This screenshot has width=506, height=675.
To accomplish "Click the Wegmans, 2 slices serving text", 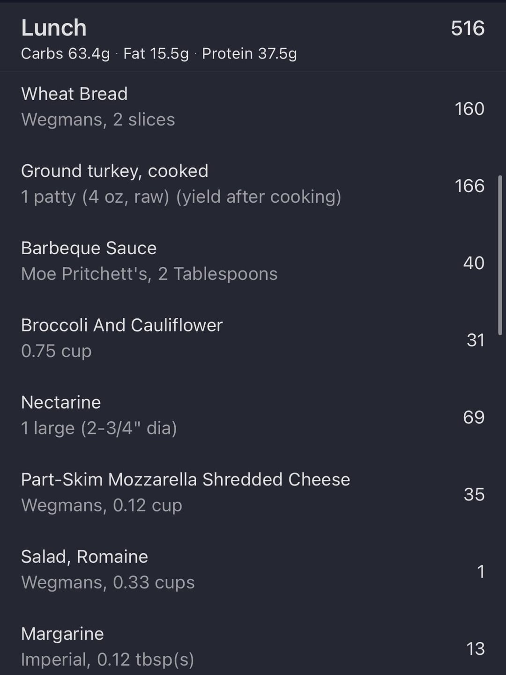I will click(x=98, y=120).
